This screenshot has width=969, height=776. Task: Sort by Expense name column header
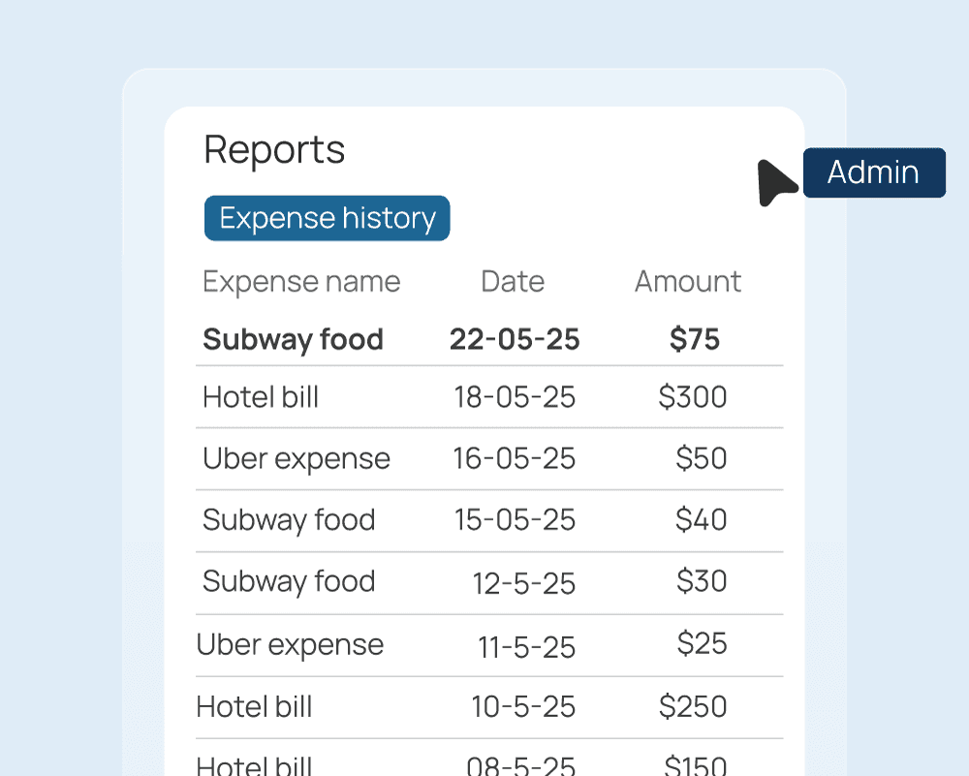(301, 282)
